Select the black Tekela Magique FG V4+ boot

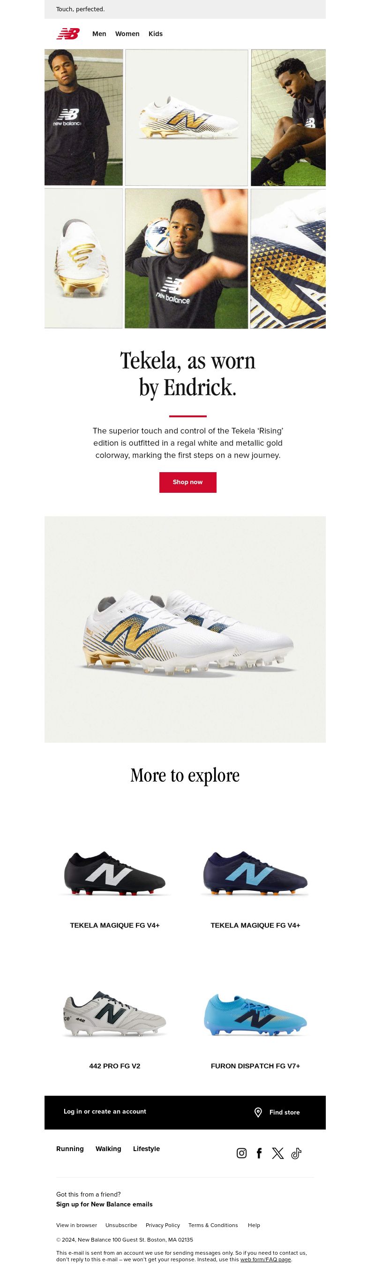(x=115, y=873)
